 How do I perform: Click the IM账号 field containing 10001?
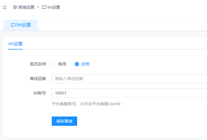(129, 93)
